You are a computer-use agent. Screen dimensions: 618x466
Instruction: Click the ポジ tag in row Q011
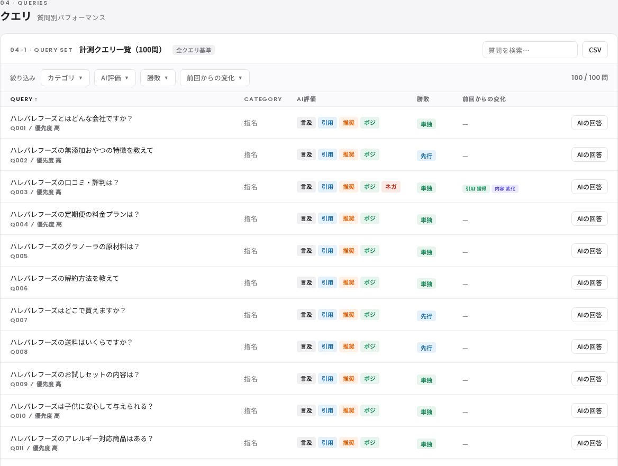370,443
